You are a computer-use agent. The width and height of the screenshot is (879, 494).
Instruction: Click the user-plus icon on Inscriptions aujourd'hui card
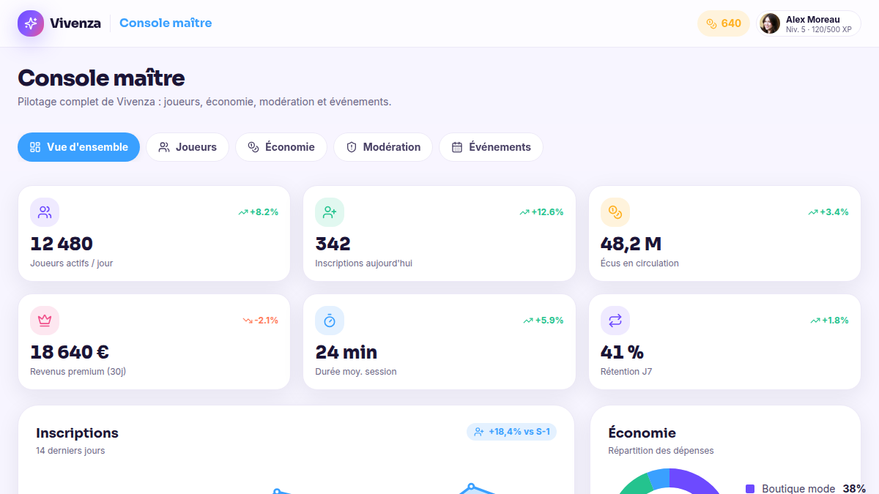point(330,212)
